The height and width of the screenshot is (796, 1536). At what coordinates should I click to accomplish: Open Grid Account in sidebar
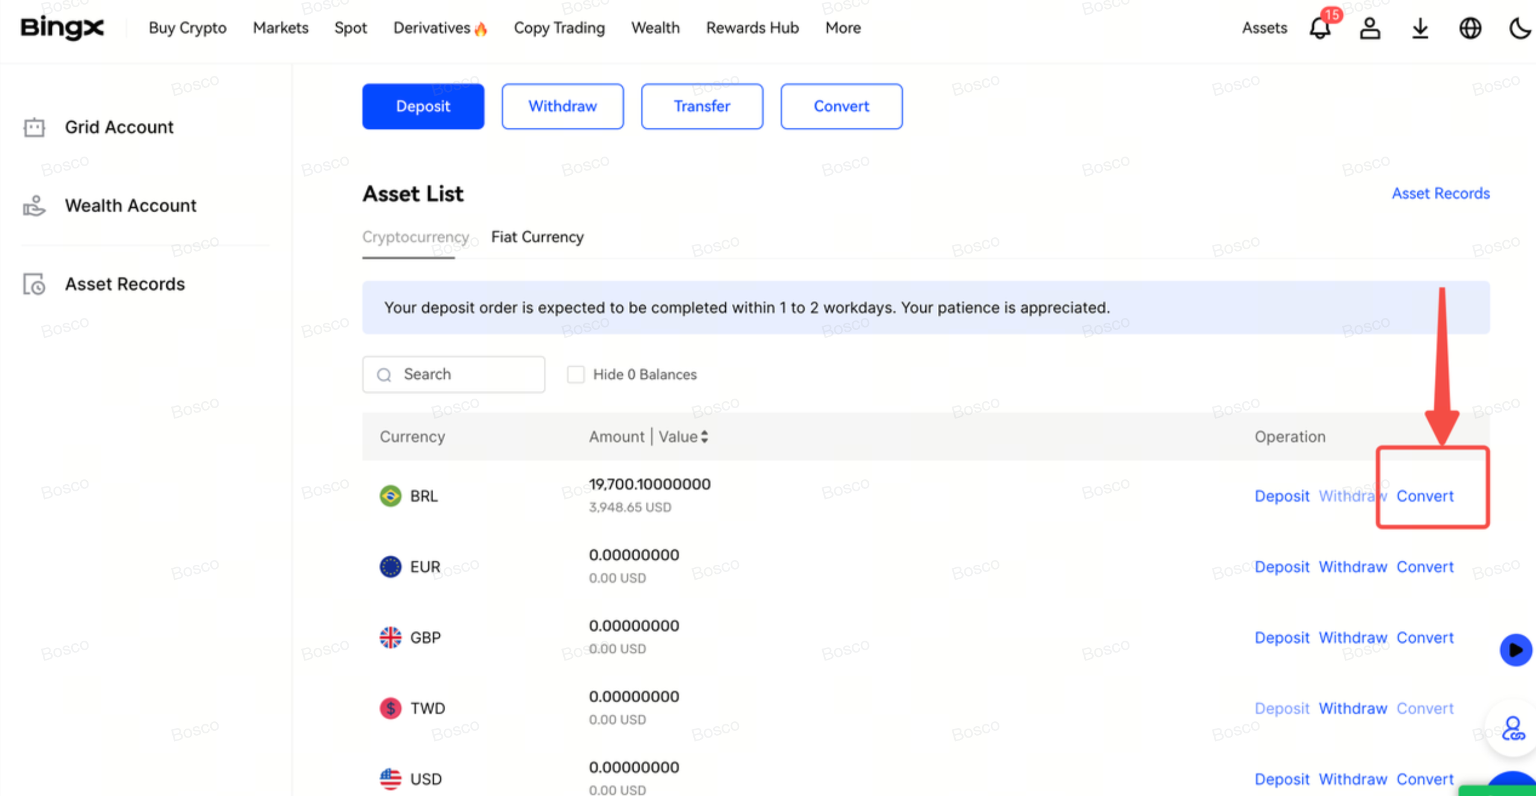(119, 127)
